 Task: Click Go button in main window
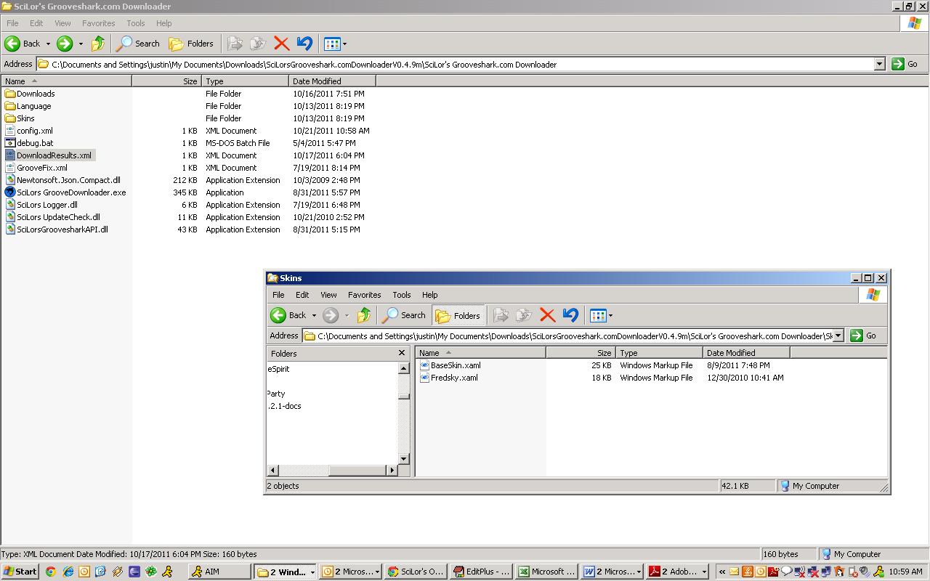(905, 64)
